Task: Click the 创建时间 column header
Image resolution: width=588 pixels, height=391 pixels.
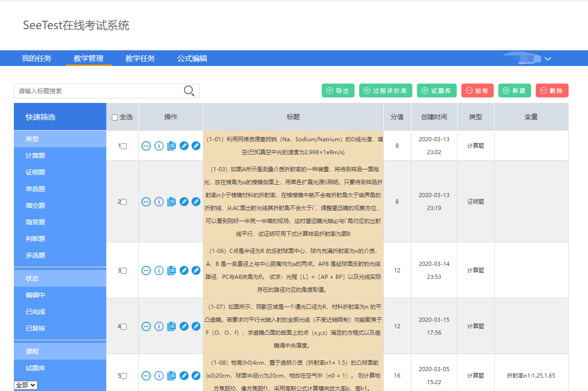Action: click(x=434, y=117)
